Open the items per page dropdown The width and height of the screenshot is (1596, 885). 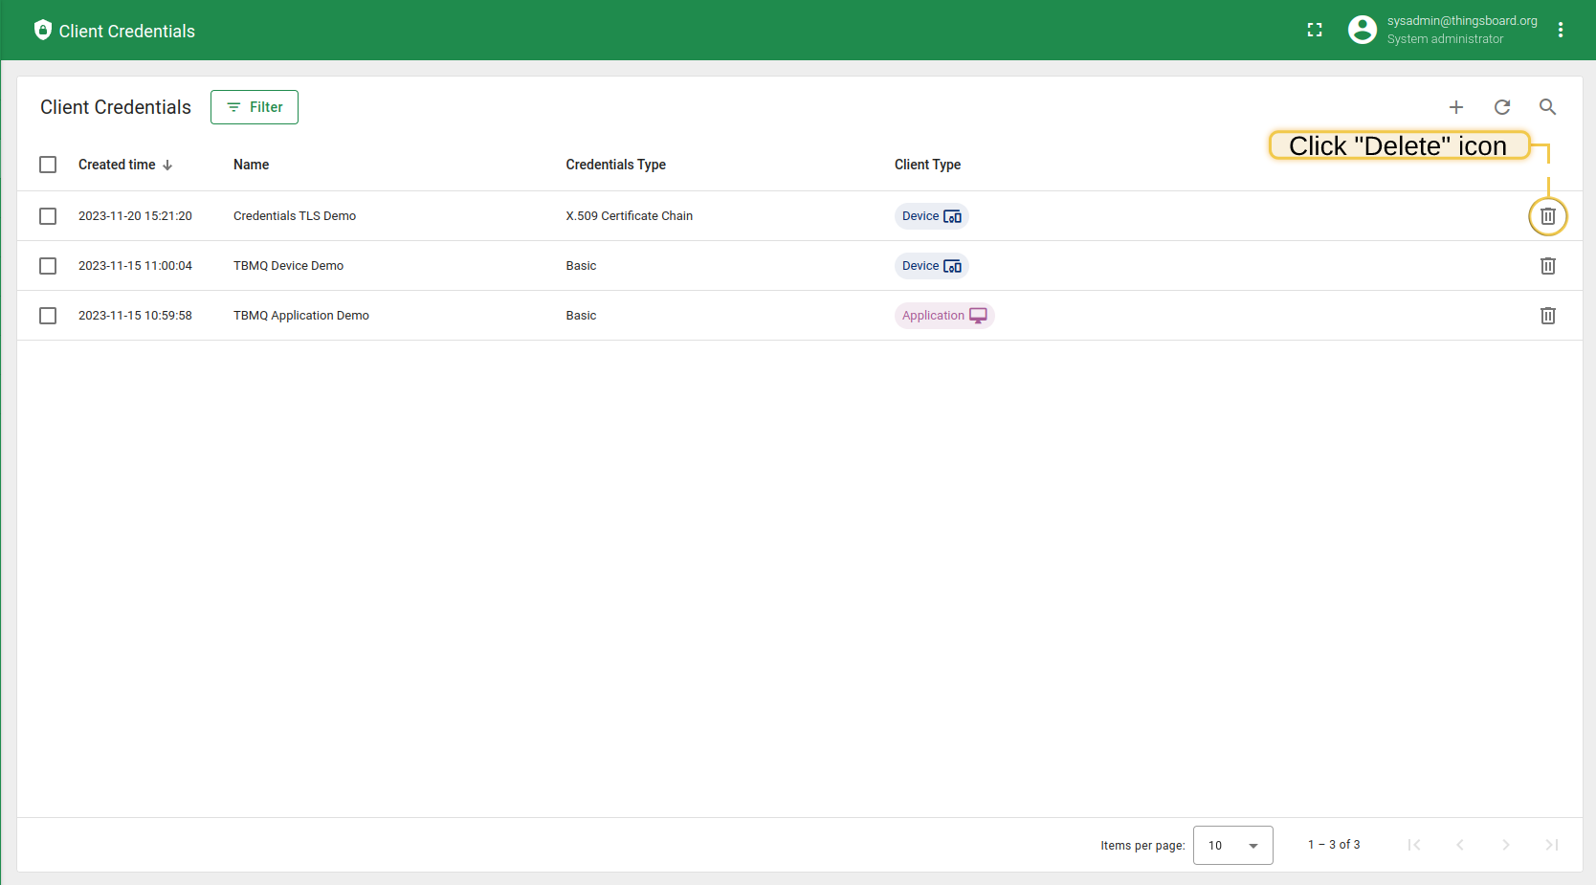click(1232, 845)
